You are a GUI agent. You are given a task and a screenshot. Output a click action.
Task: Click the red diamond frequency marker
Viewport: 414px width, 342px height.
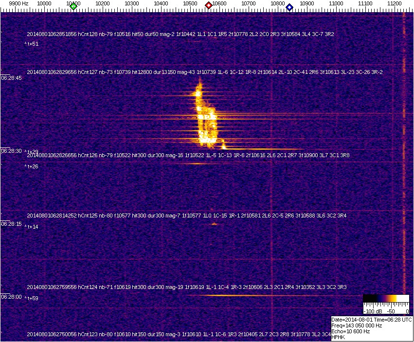click(209, 5)
